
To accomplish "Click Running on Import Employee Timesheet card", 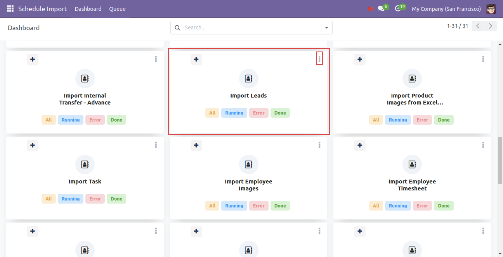I will coord(398,206).
